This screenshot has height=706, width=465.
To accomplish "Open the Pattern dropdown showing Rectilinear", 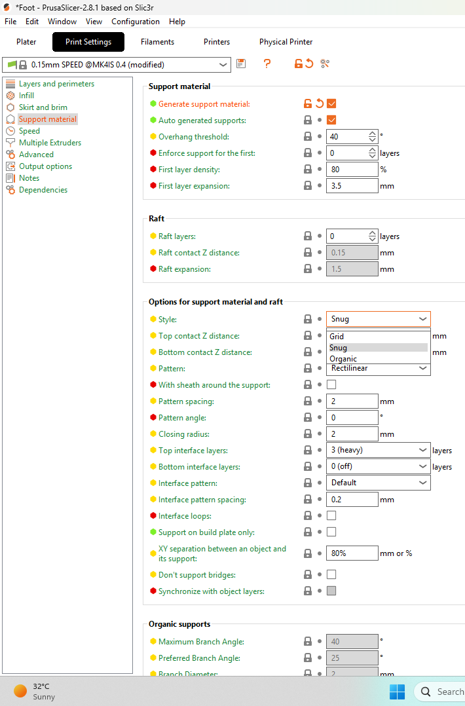I will click(378, 369).
